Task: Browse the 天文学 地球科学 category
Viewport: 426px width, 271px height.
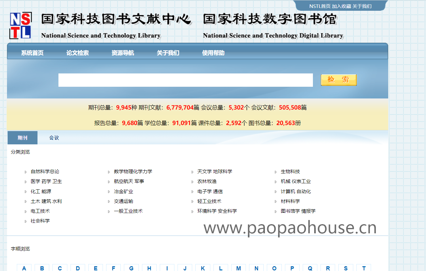Action: [x=215, y=172]
